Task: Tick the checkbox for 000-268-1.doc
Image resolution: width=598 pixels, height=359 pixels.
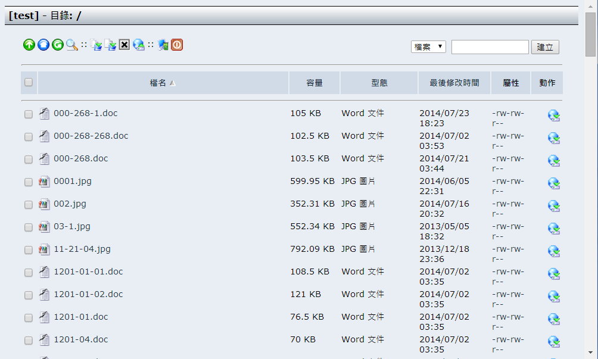Action: (29, 114)
